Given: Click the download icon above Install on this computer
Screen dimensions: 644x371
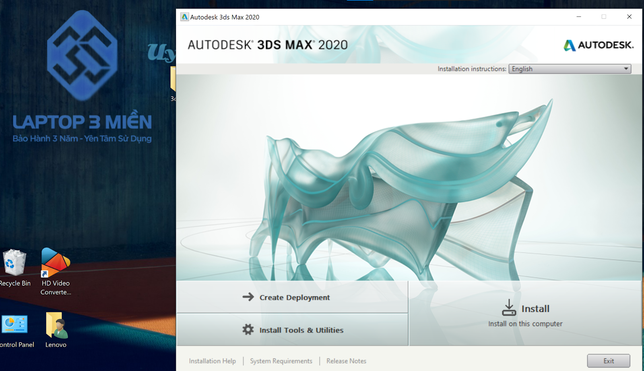Looking at the screenshot, I should click(x=509, y=308).
